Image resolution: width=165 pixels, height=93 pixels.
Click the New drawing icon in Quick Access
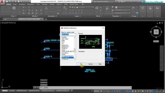coord(7,2)
